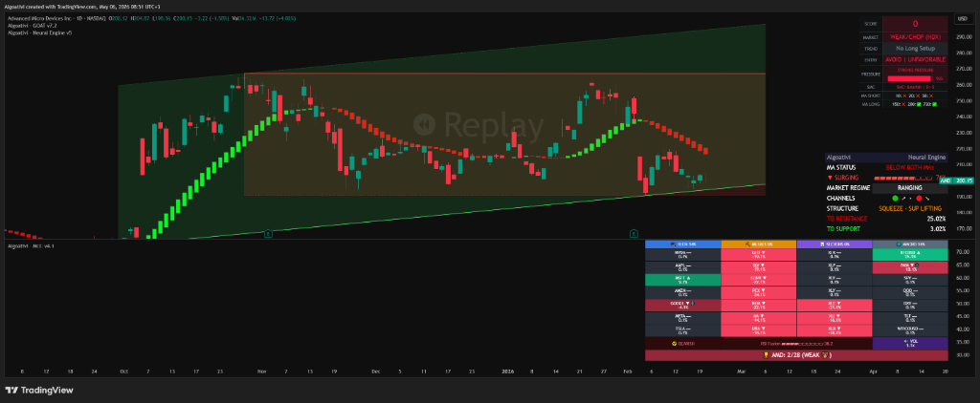The height and width of the screenshot is (403, 980).
Task: Click the red X beside 10 in MA SHORT
Action: tap(903, 95)
